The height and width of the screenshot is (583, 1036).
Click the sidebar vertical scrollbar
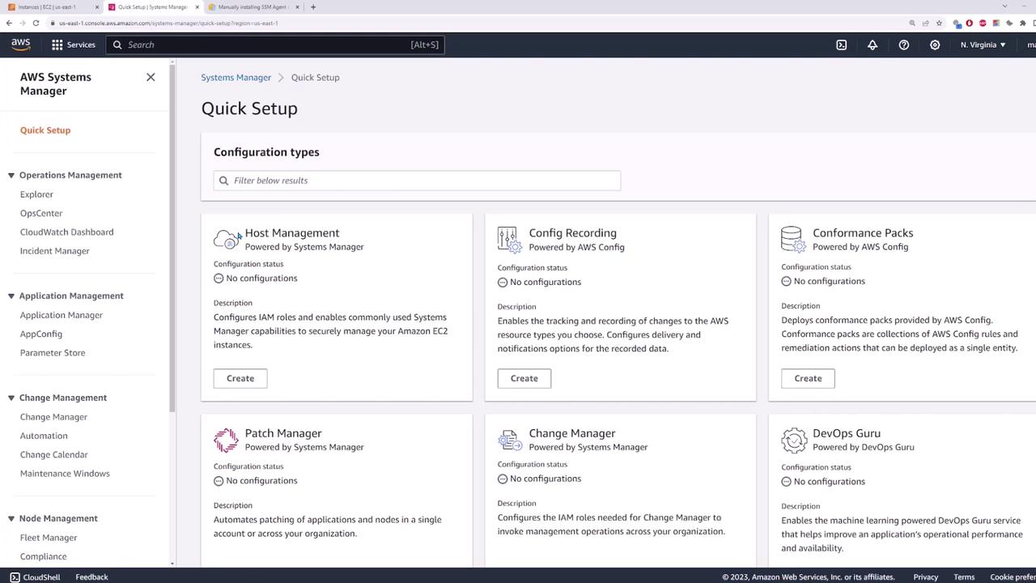coord(172,243)
